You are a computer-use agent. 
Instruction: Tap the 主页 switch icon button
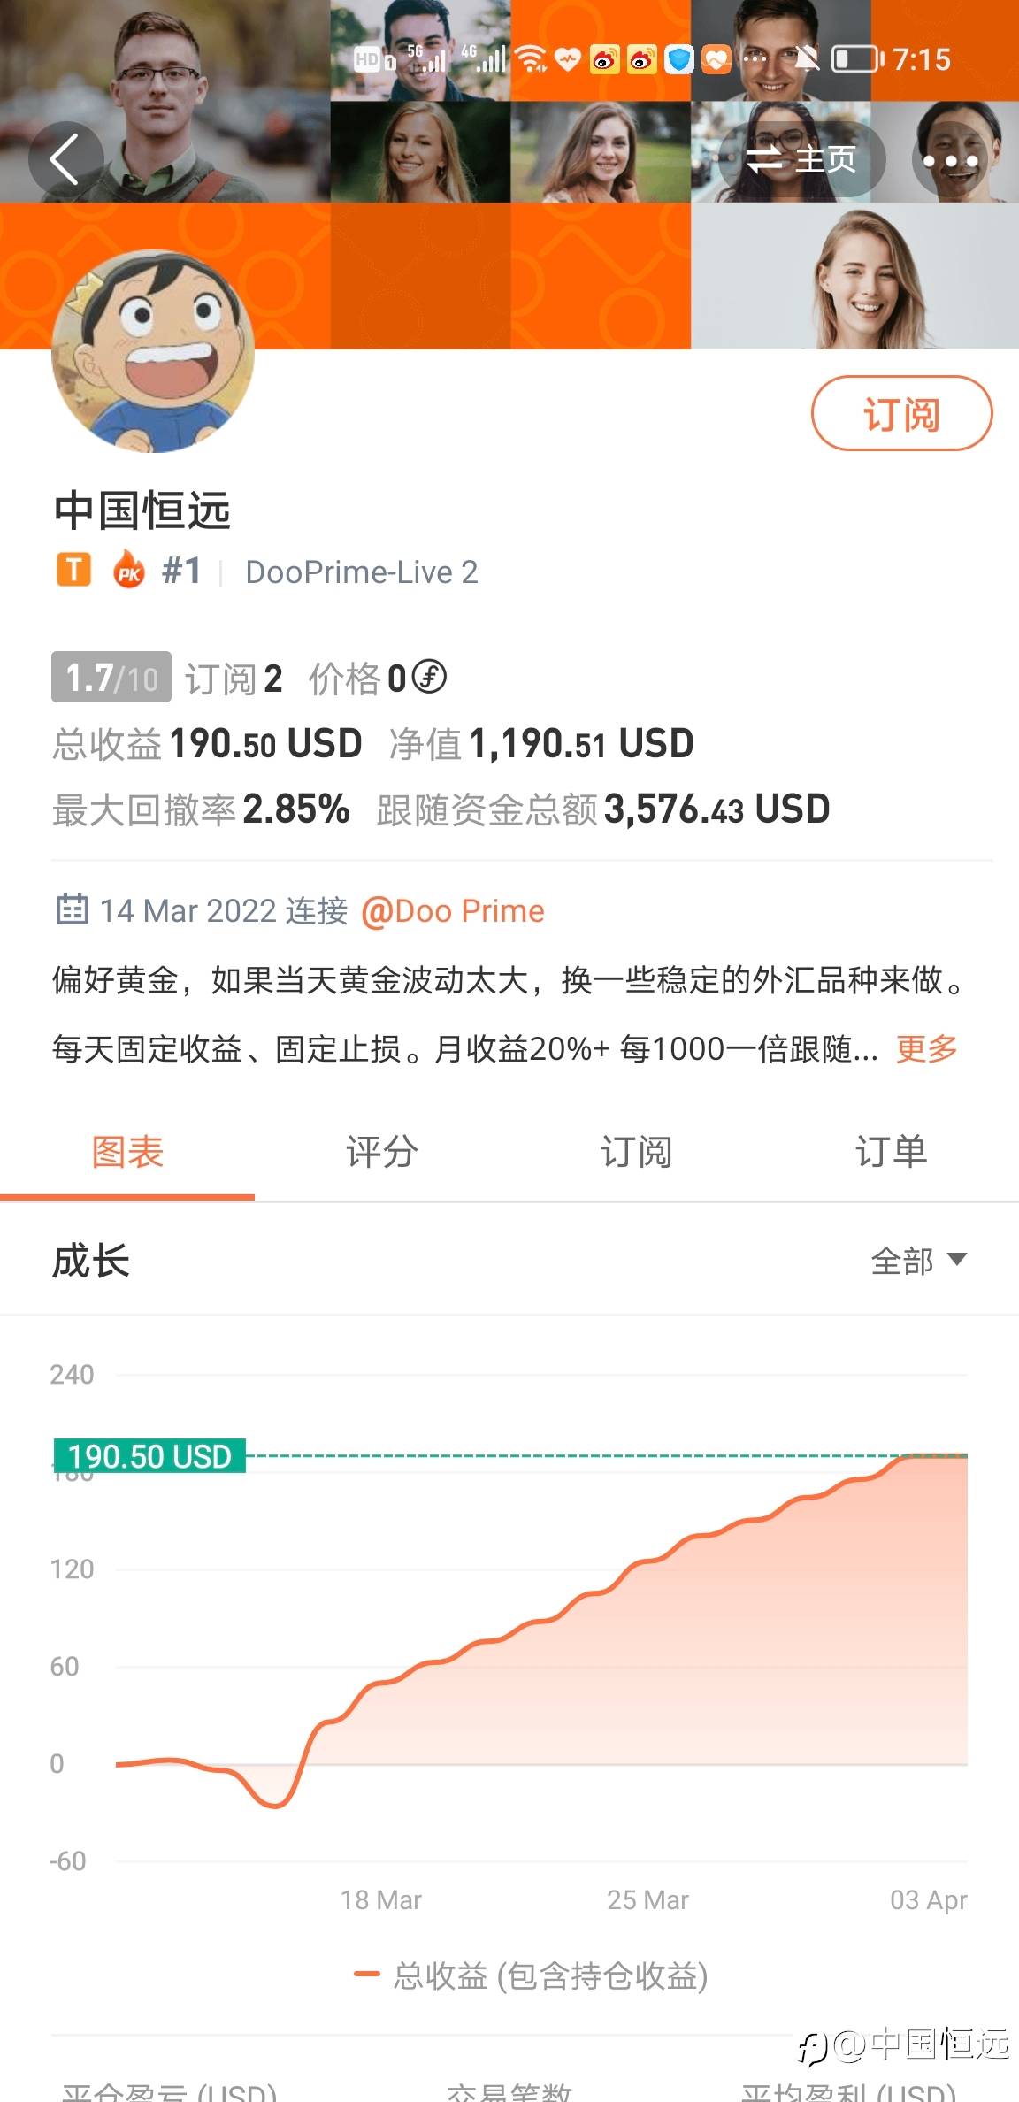[801, 160]
